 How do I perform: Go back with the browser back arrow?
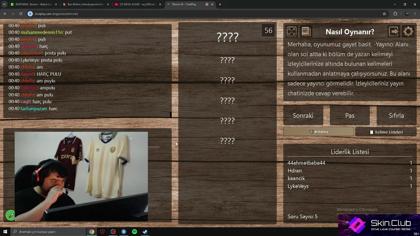[x=5, y=14]
